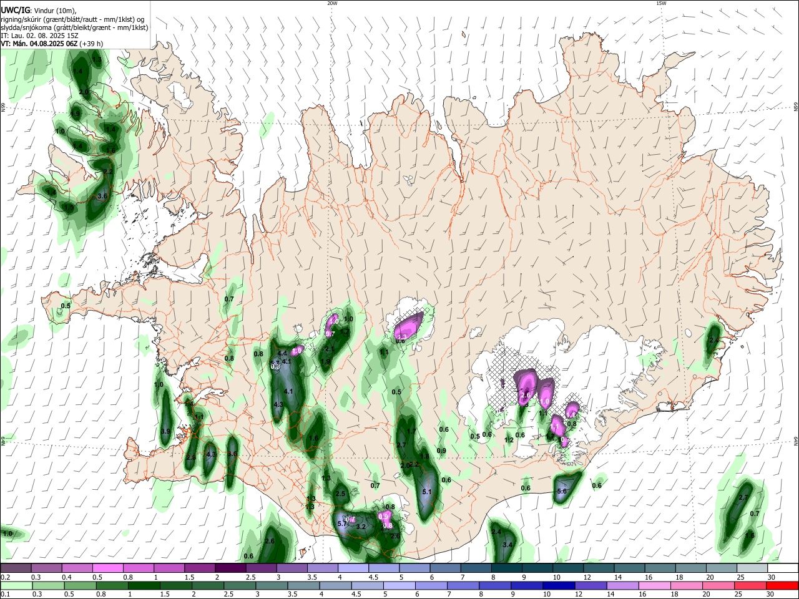This screenshot has width=799, height=599.
Task: Choose the white 30 swatch in upper legend row
Action: click(x=783, y=568)
